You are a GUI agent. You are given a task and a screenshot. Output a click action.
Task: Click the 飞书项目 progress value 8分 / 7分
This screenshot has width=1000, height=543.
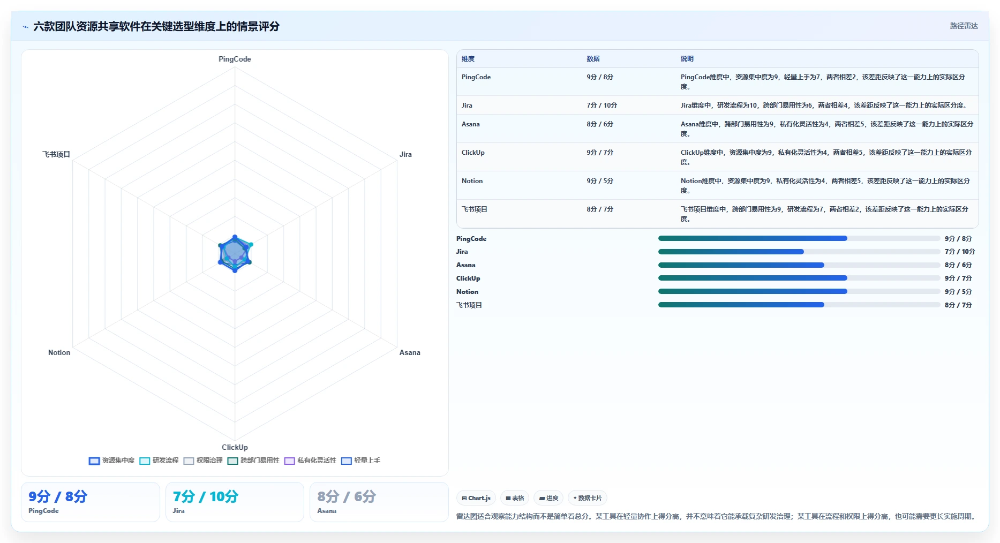click(958, 305)
